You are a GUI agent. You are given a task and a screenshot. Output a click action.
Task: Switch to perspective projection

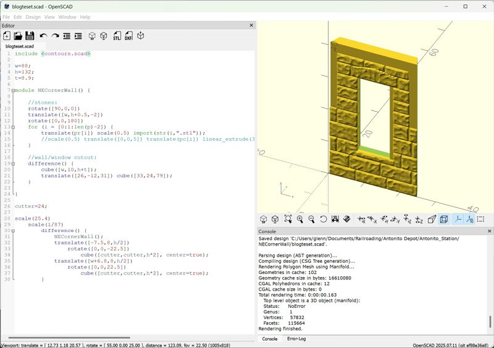pyautogui.click(x=432, y=219)
